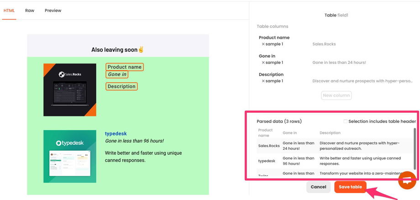Switch to the HTML tab
The height and width of the screenshot is (200, 420).
(x=9, y=11)
